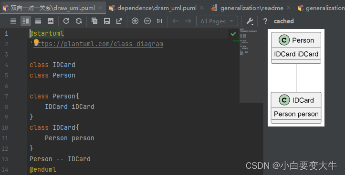345x175 pixels.
Task: Show editor and preview vertical split
Action: 38,21
